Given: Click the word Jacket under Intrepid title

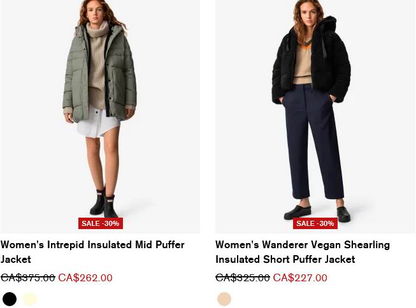Looking at the screenshot, I should coord(16,259).
